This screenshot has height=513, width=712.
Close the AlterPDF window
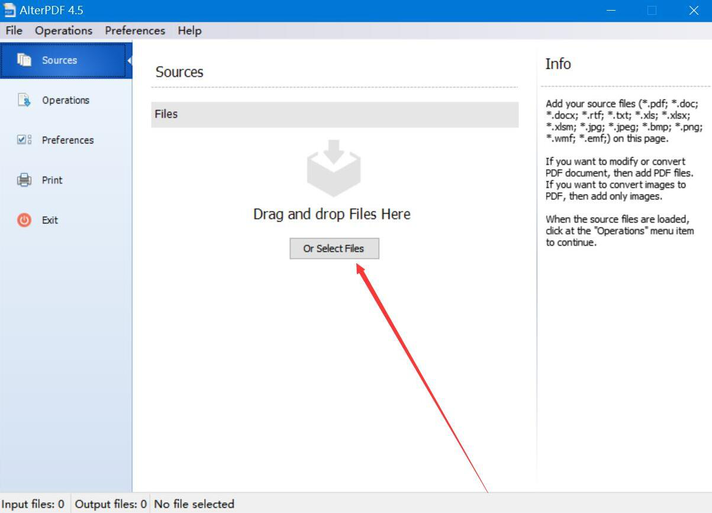coord(694,11)
